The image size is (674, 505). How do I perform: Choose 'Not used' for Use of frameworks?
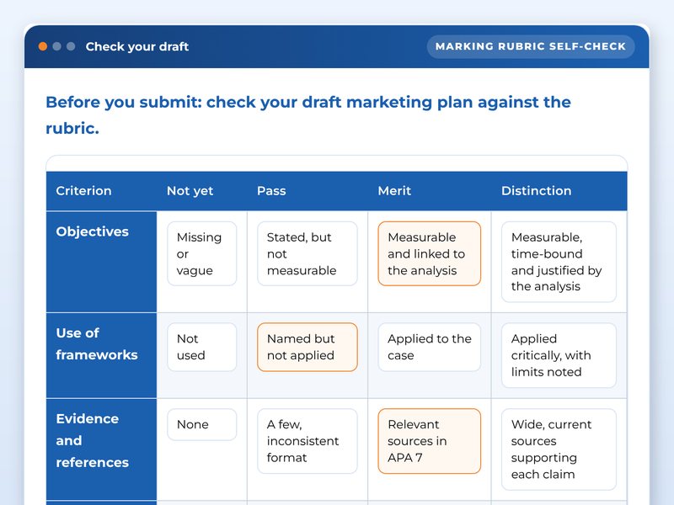coord(201,347)
